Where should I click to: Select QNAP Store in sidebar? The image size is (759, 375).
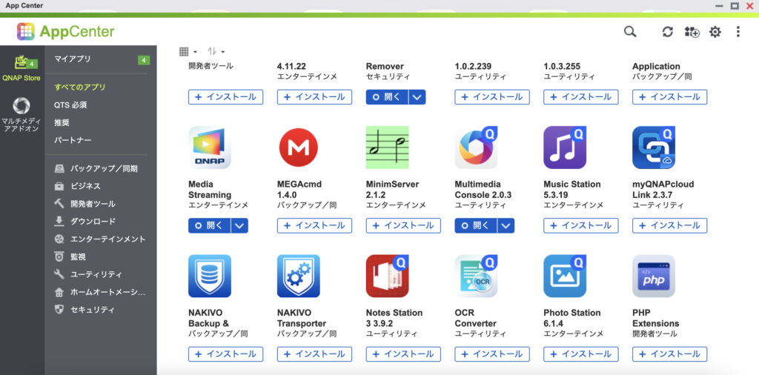click(21, 69)
